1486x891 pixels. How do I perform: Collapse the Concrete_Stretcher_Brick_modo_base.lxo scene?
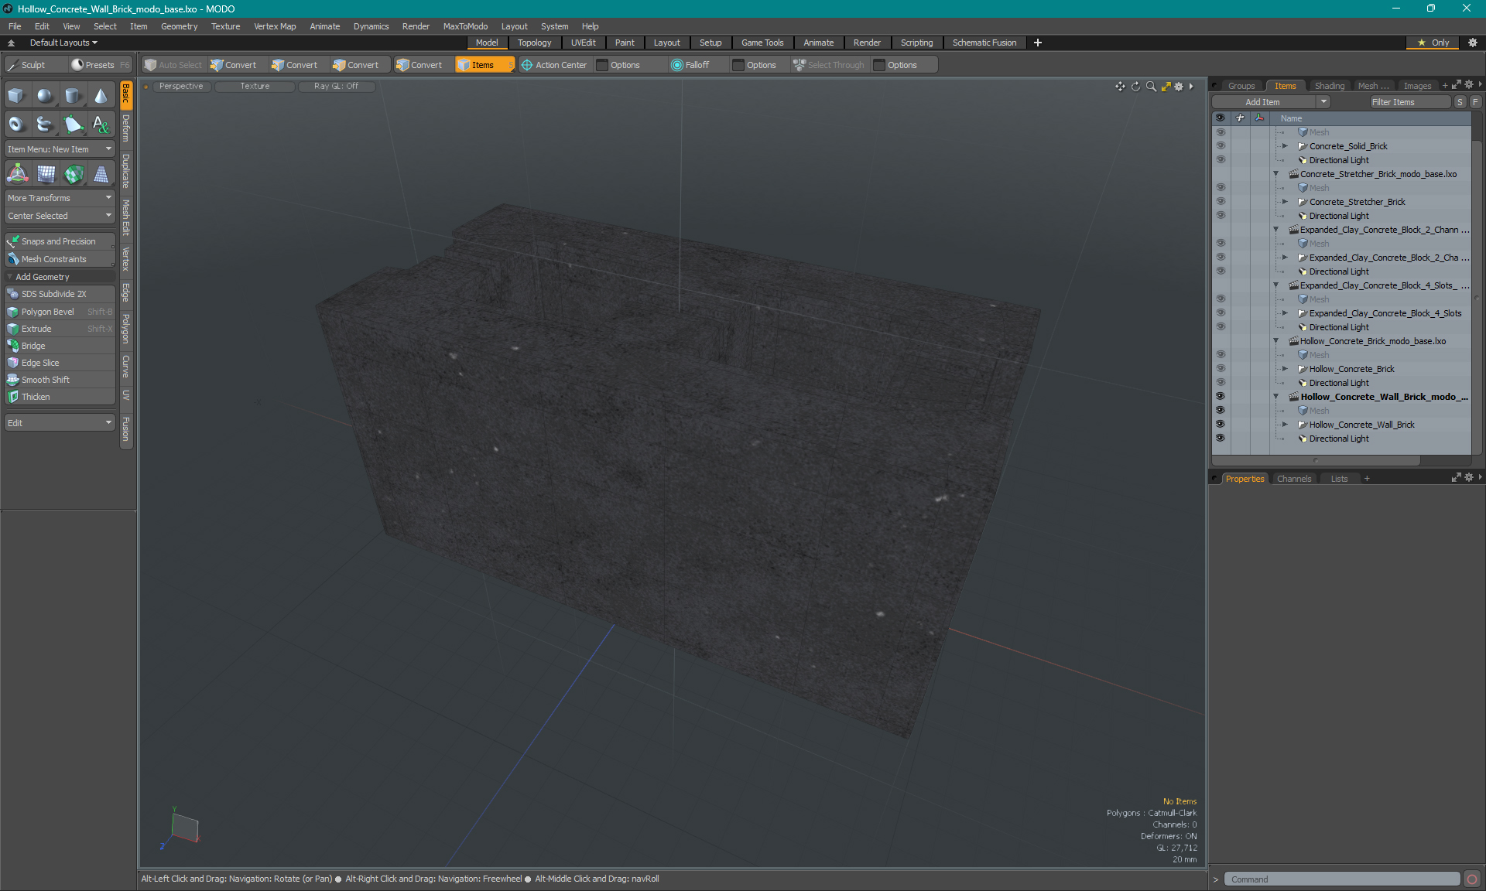pos(1275,174)
